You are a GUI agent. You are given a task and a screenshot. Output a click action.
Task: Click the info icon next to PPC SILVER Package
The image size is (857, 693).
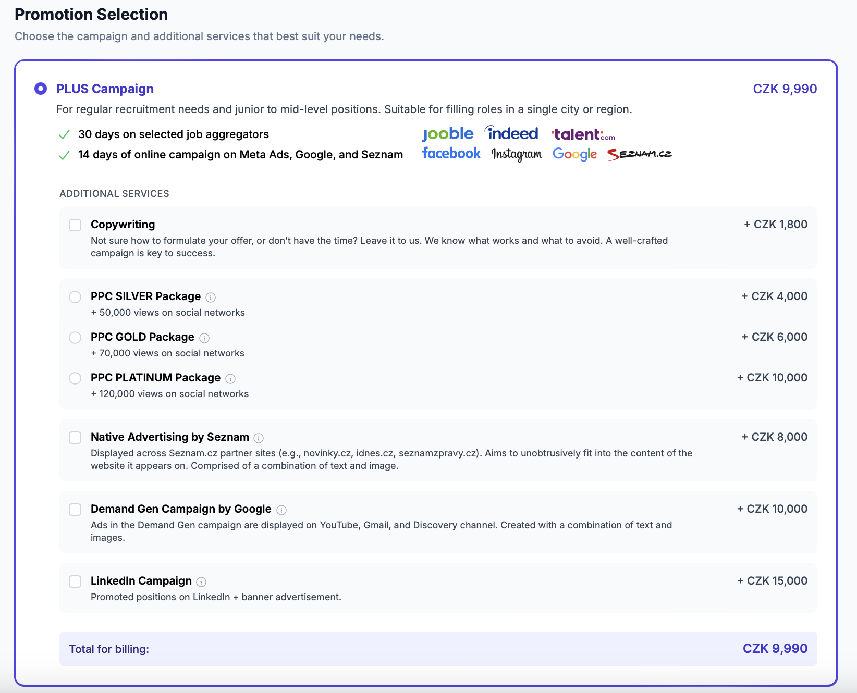coord(211,298)
